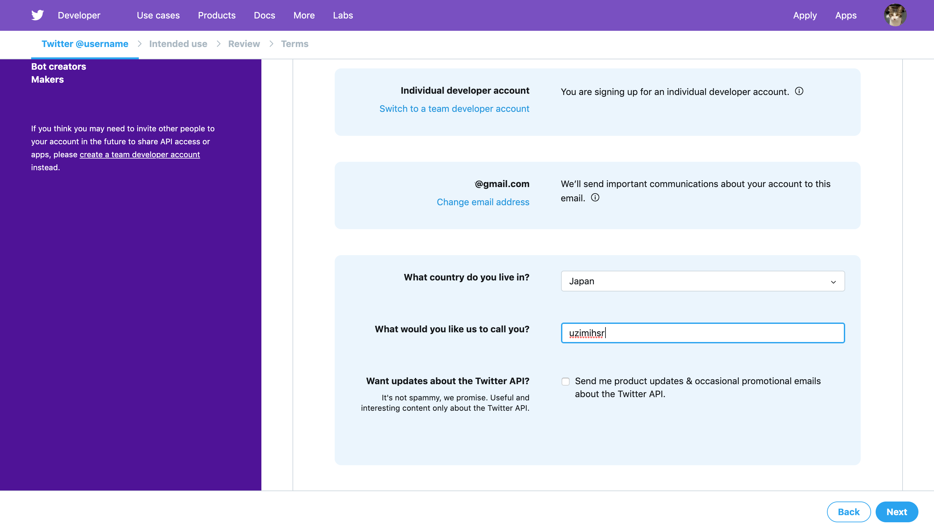Open the Use cases menu
The image size is (934, 532).
pos(158,15)
